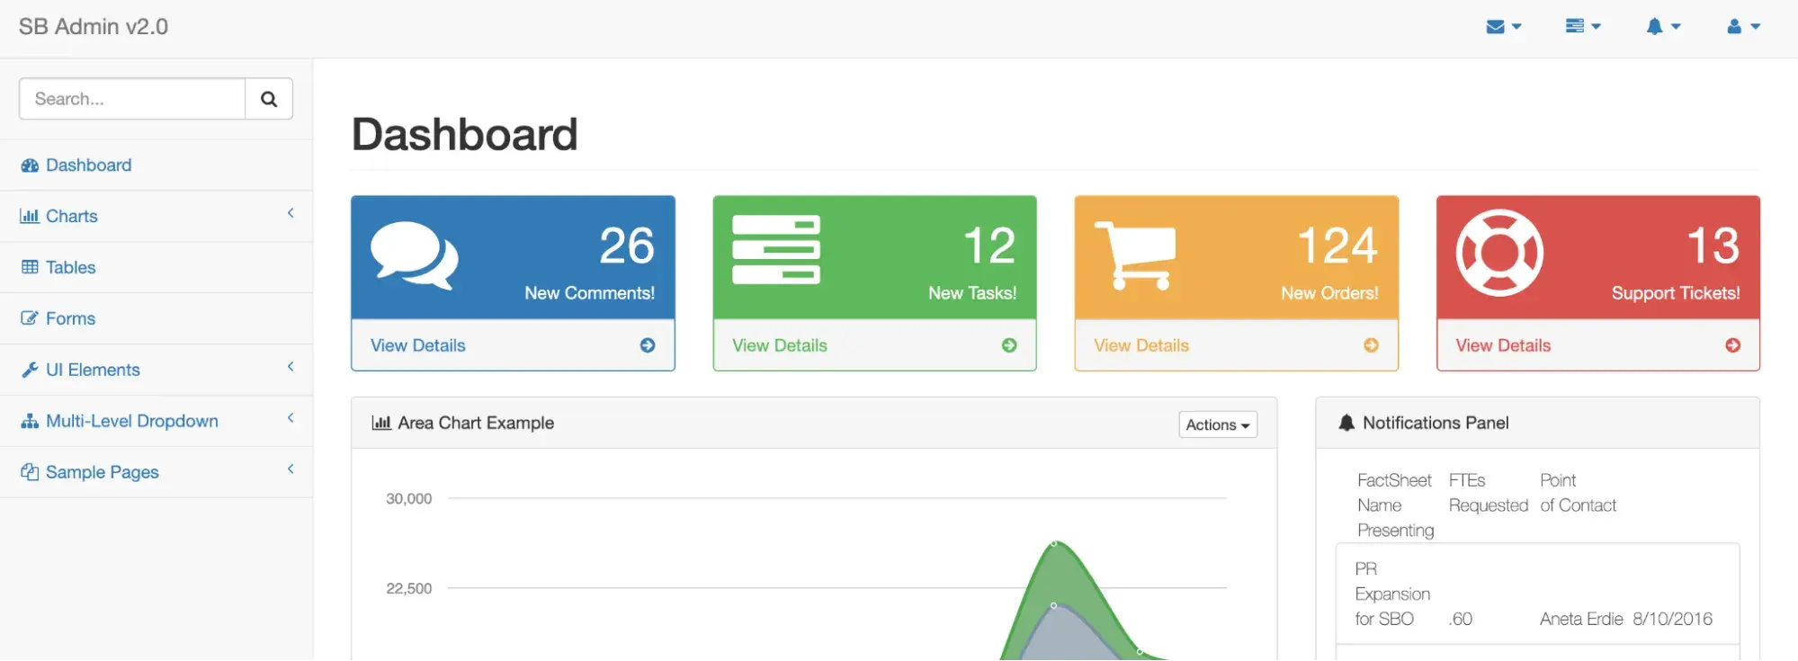
Task: Open the bell alerts dropdown
Action: tap(1662, 27)
